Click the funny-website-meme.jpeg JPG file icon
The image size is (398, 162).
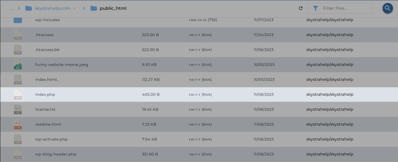point(18,65)
